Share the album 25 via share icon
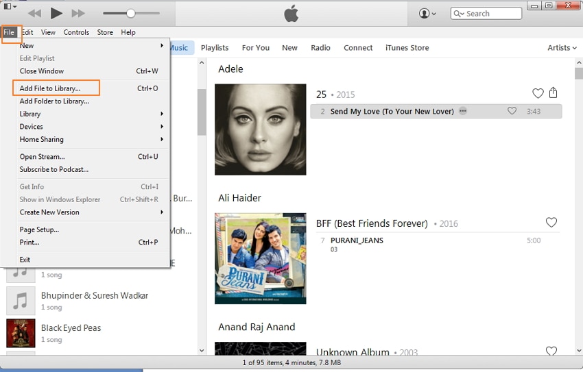 pos(554,92)
